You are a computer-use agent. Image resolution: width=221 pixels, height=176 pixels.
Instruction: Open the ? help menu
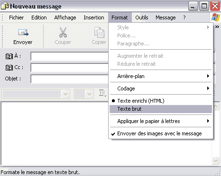[184, 18]
